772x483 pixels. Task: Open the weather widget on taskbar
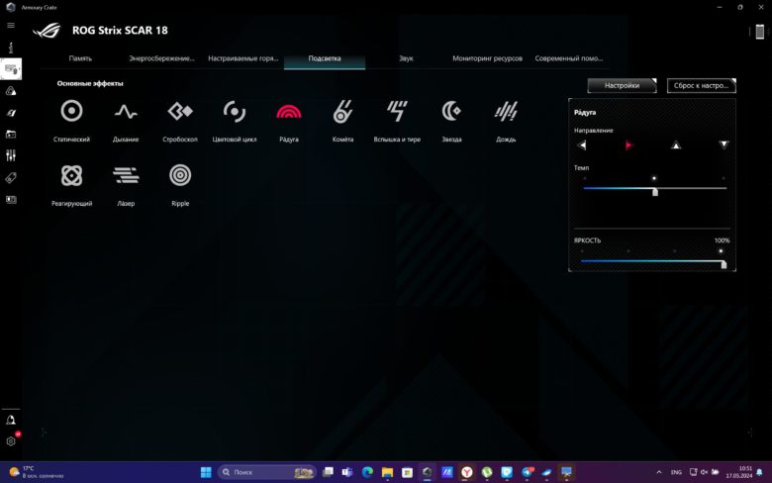tap(37, 472)
